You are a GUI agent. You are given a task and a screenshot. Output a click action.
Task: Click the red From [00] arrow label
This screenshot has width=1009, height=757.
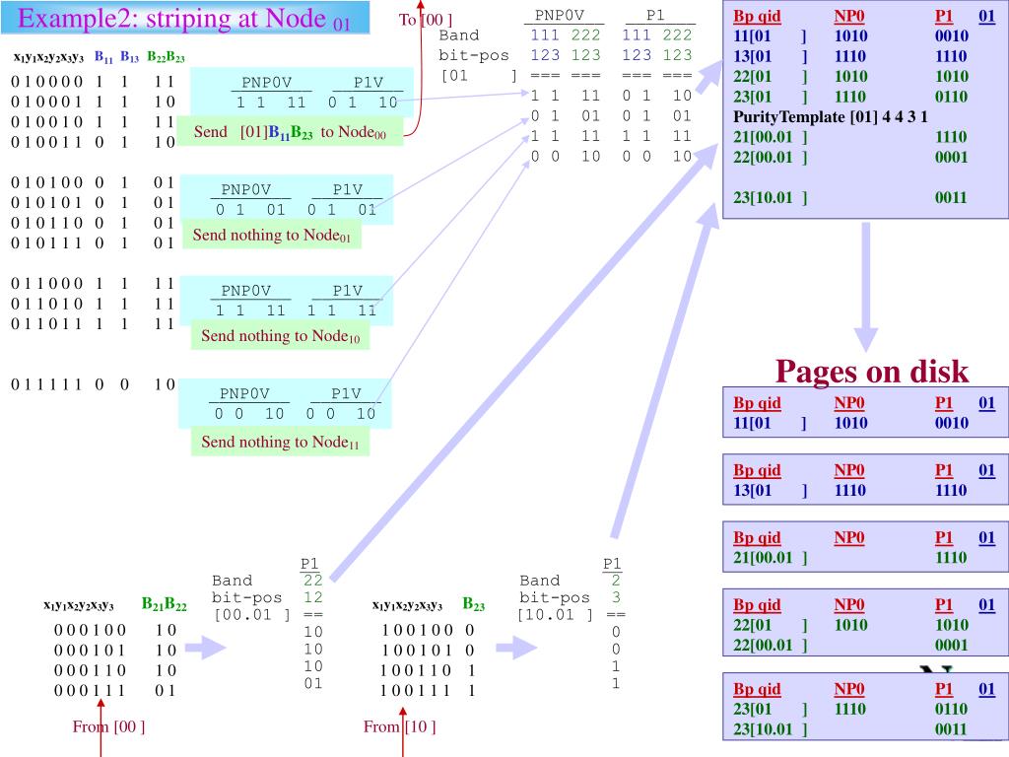(x=108, y=726)
